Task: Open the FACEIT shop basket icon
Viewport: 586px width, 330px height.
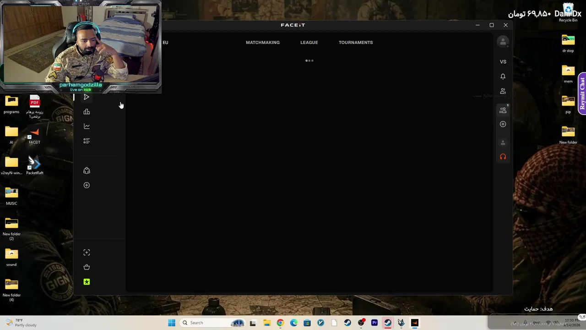Action: click(87, 267)
